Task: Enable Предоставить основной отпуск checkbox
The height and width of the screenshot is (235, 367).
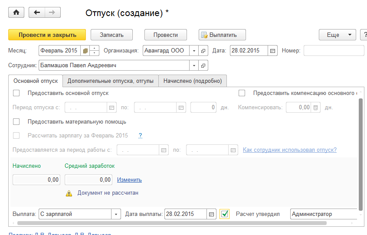Action: (16, 93)
